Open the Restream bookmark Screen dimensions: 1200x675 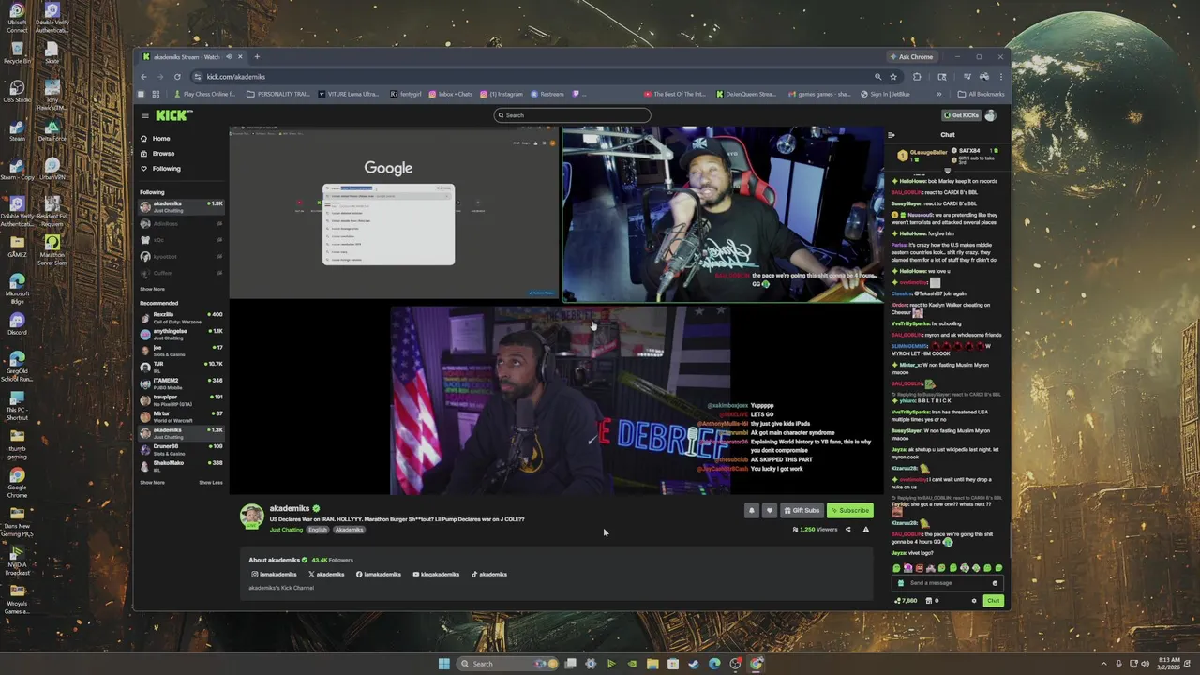547,94
